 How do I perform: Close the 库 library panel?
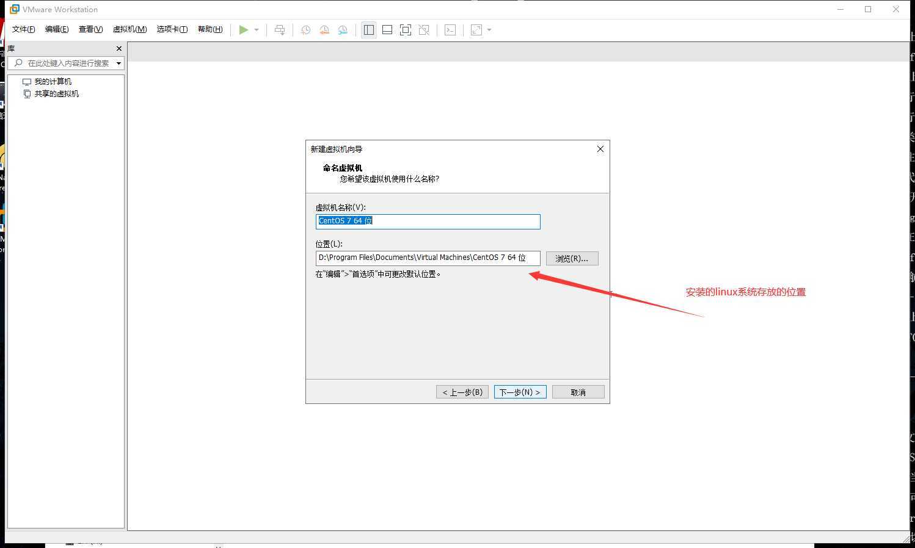coord(119,49)
